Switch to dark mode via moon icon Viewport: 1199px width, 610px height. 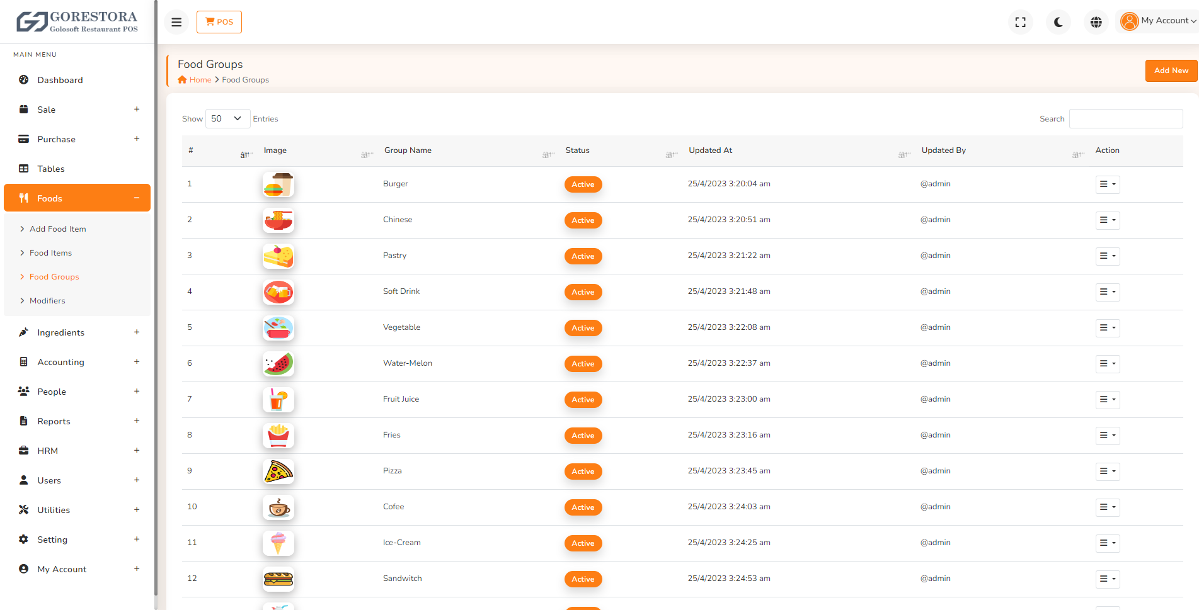tap(1058, 21)
